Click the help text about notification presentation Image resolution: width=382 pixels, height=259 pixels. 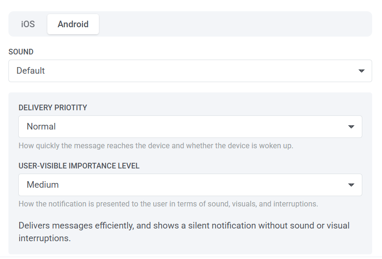[x=168, y=204]
